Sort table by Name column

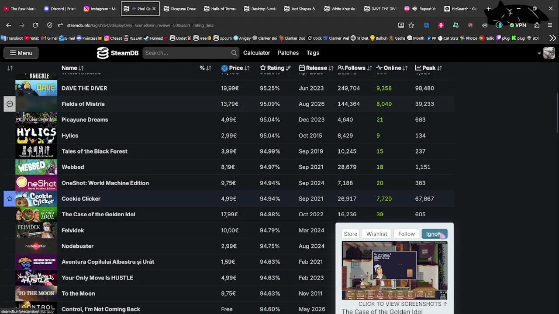tap(72, 68)
